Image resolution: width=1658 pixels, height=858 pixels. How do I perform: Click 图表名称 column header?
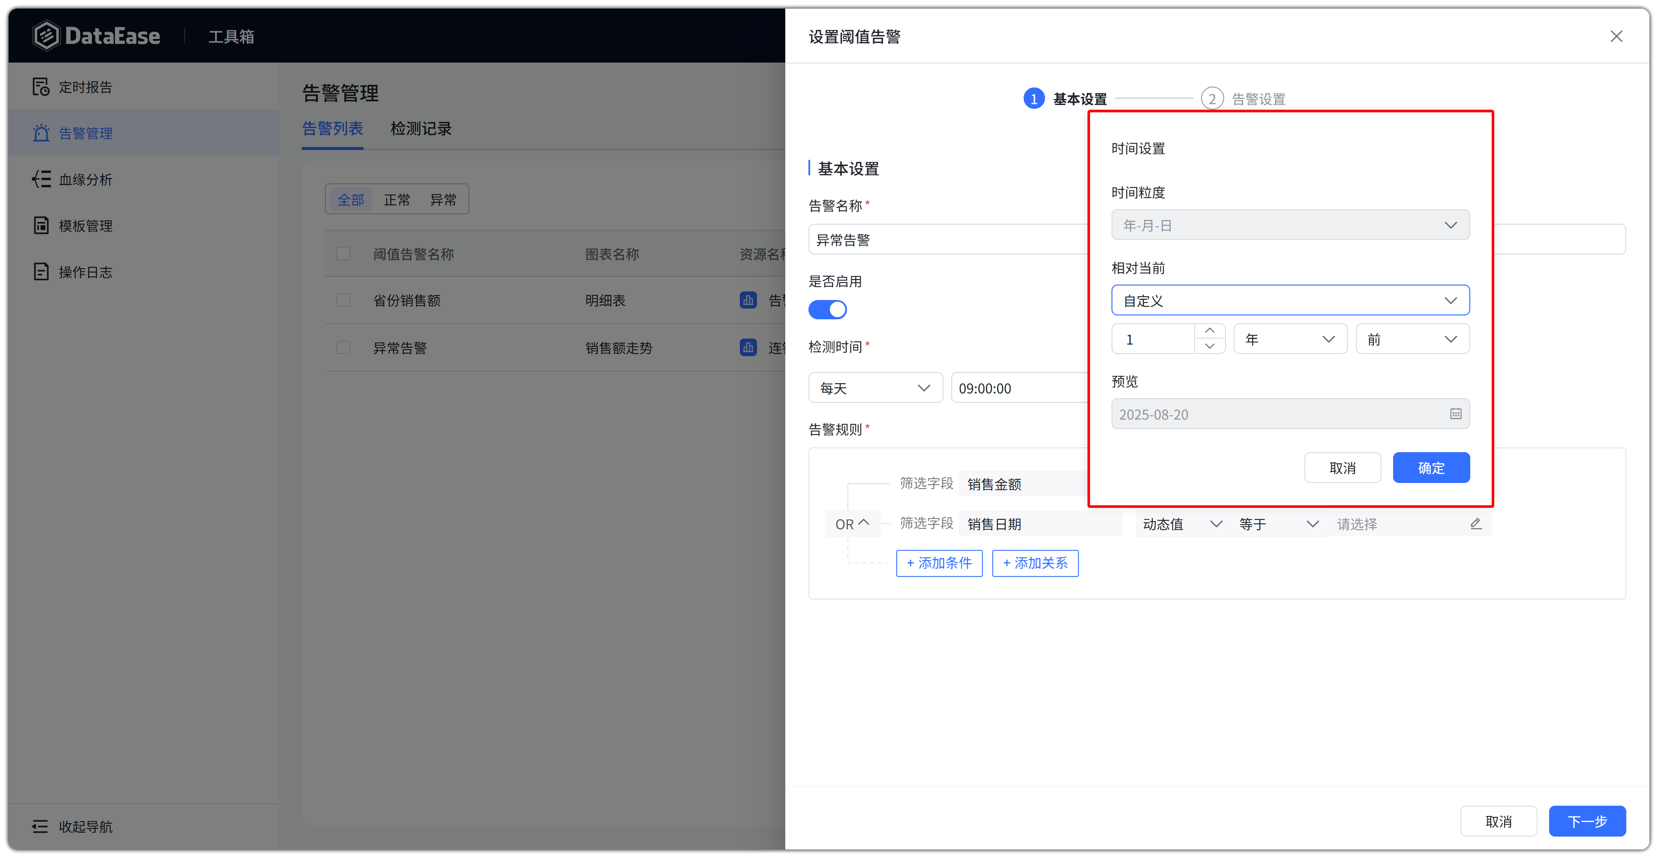click(x=611, y=254)
